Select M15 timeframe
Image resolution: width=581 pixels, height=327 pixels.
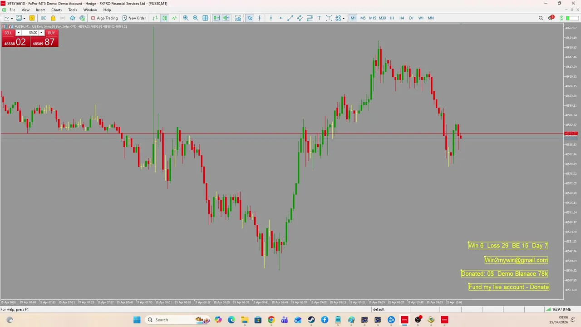[373, 18]
